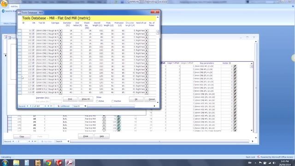Image resolution: width=295 pixels, height=166 pixels.
Task: Click the Unfiltered filter indicator in Tools Database
Action: point(64,106)
